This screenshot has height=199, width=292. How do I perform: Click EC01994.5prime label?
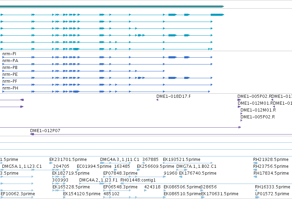[x=94, y=166]
